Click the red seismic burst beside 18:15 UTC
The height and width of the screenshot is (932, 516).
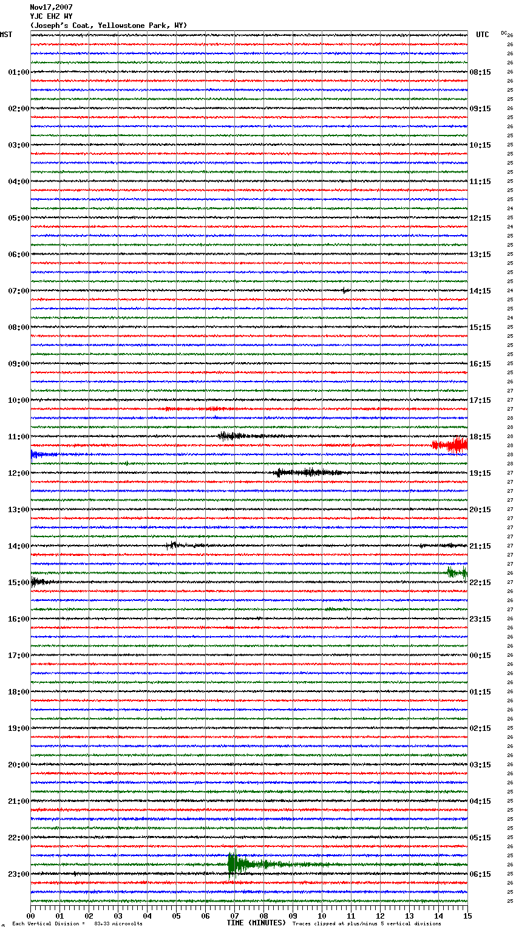pos(450,445)
